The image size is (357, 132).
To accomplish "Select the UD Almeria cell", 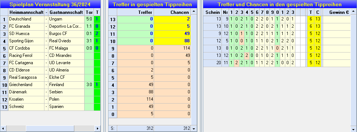I will coord(66,70).
